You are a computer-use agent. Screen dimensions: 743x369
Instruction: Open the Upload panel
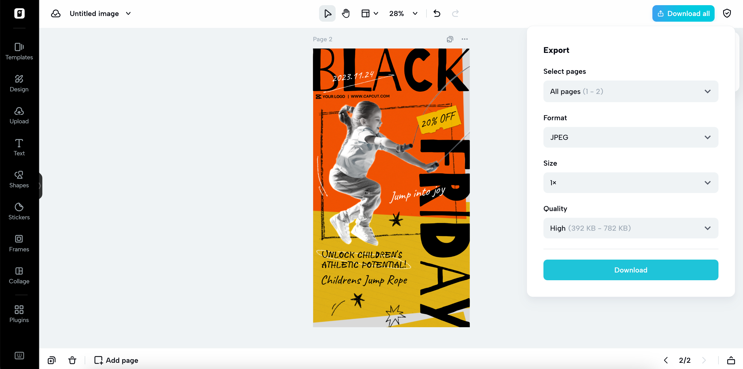[x=19, y=115]
